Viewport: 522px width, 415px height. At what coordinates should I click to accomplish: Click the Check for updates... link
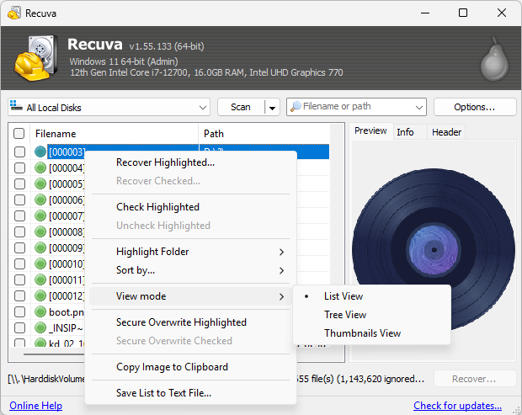pyautogui.click(x=457, y=406)
